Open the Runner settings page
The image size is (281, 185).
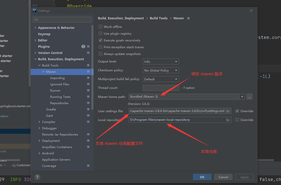(55, 90)
